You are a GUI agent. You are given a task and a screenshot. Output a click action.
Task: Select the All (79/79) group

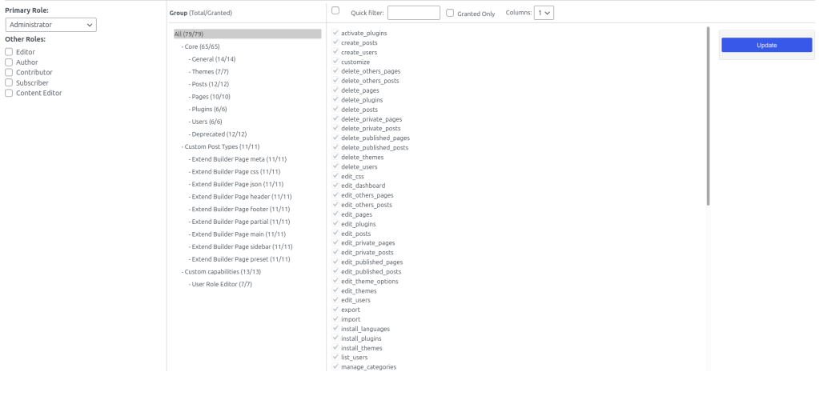point(189,34)
